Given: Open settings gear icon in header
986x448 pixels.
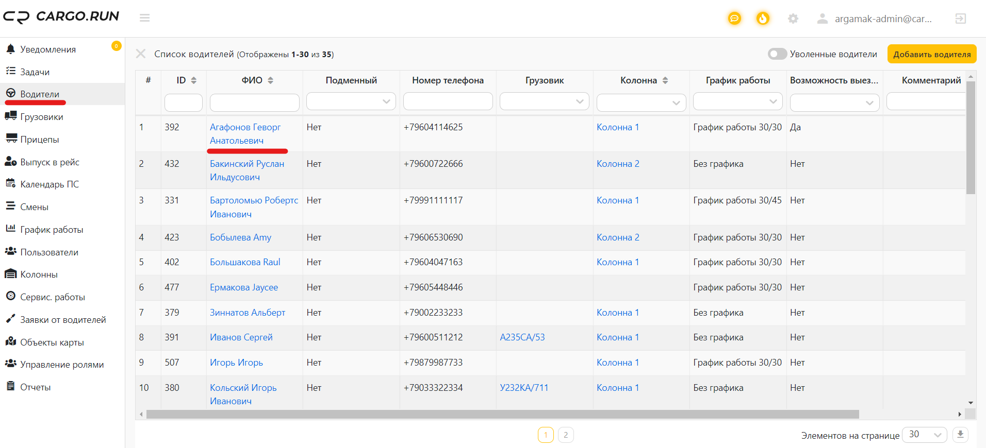Looking at the screenshot, I should coord(793,19).
